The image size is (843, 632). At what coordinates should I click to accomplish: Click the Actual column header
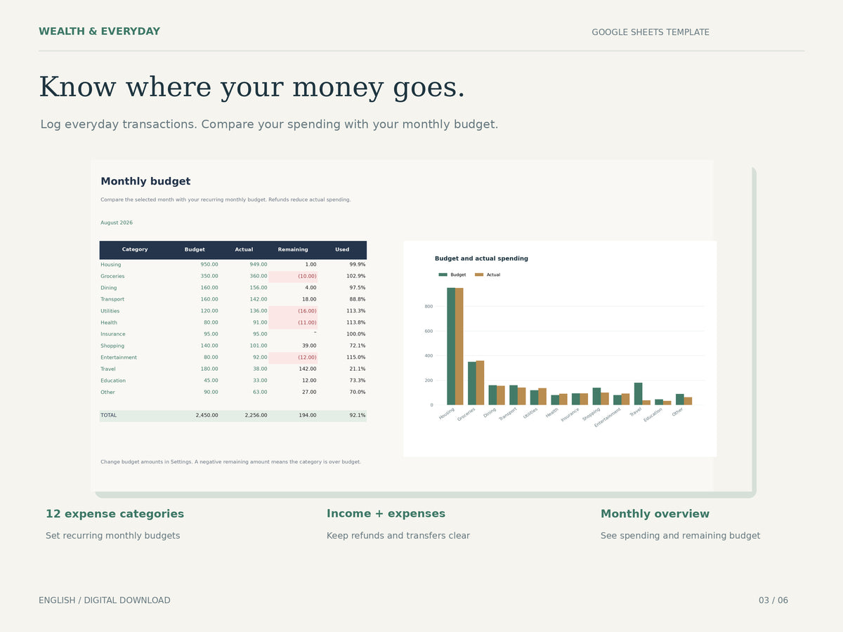coord(244,250)
